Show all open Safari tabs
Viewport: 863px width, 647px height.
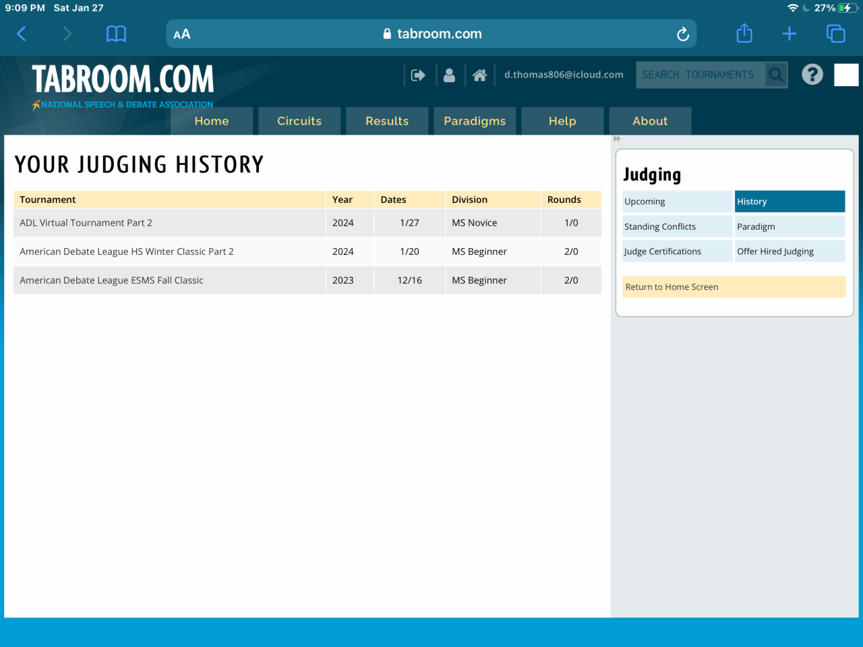click(835, 34)
